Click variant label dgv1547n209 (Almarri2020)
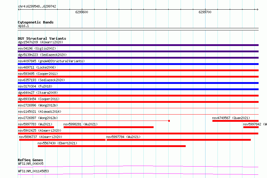This screenshot has height=178, width=267. pyautogui.click(x=40, y=42)
